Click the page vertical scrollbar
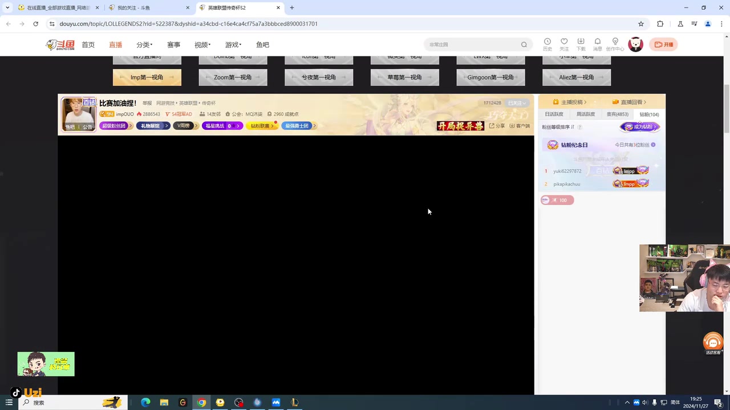This screenshot has width=730, height=410. pos(726,114)
